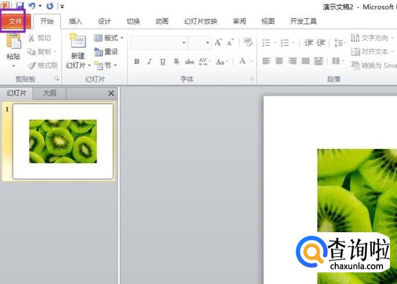
Task: Click the Redo icon in quick access toolbar
Action: coord(50,6)
